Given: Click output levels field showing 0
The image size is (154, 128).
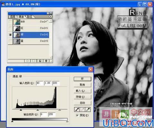Looking at the screenshot, I should [x=44, y=115].
